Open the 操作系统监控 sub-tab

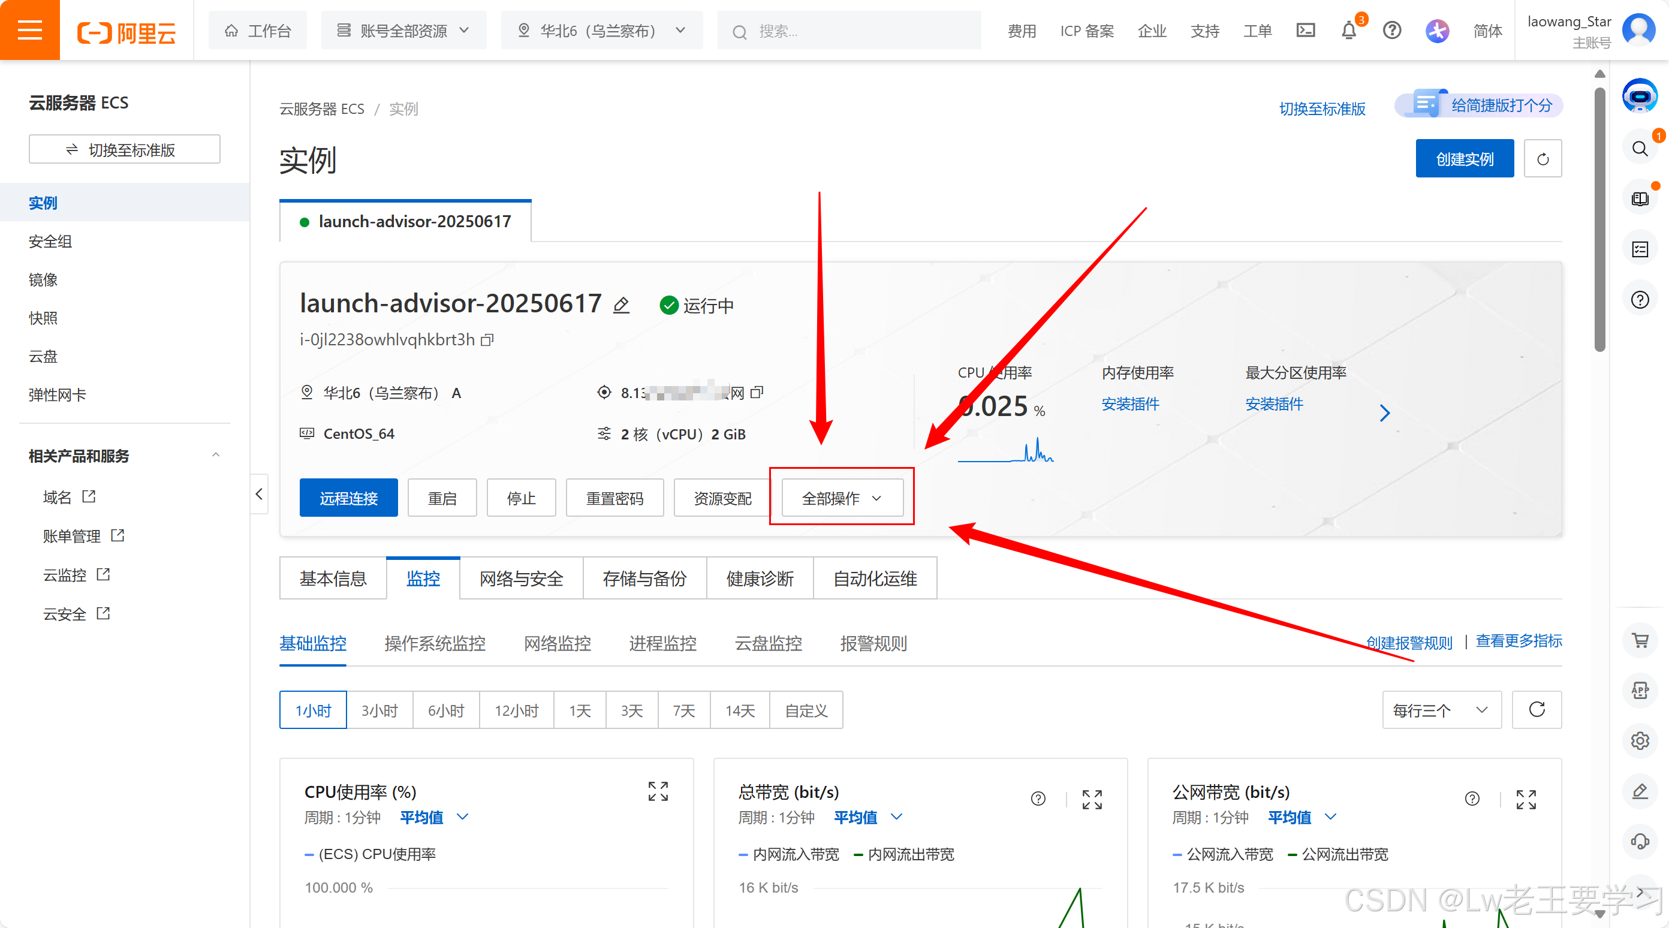tap(435, 643)
